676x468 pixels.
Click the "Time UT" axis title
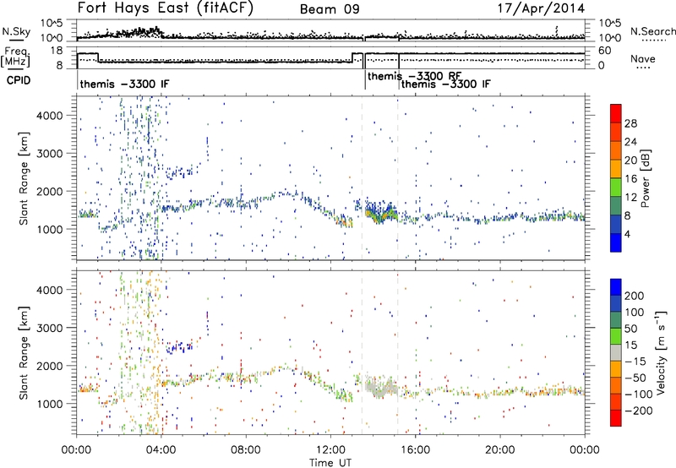[330, 463]
